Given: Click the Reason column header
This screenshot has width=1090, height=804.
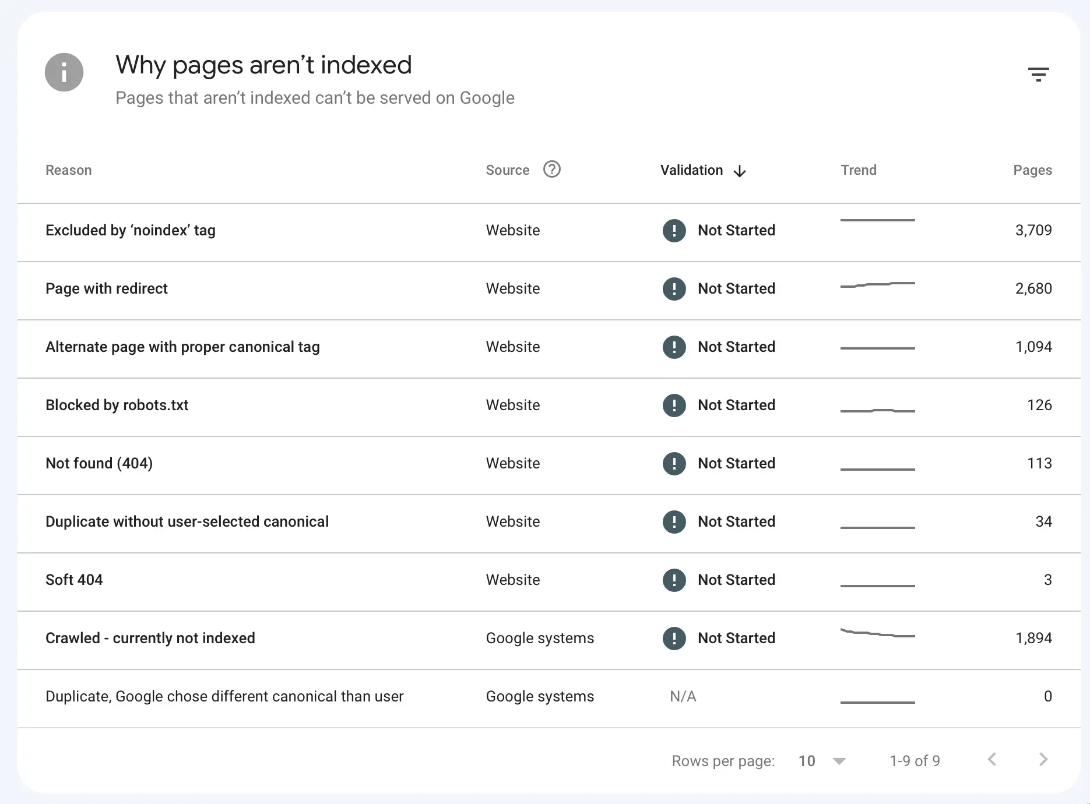Looking at the screenshot, I should click(69, 170).
